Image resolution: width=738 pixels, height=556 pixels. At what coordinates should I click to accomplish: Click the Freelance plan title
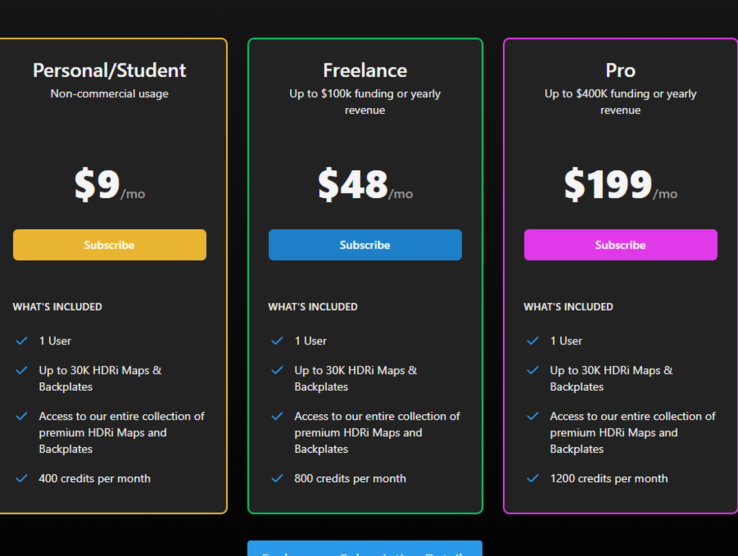[x=365, y=70]
